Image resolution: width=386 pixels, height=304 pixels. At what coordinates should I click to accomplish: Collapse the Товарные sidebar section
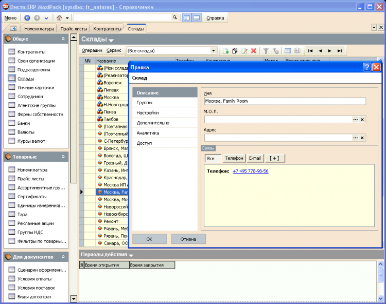[63, 157]
